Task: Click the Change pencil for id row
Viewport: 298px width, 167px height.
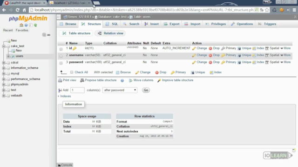Action: pyautogui.click(x=194, y=48)
